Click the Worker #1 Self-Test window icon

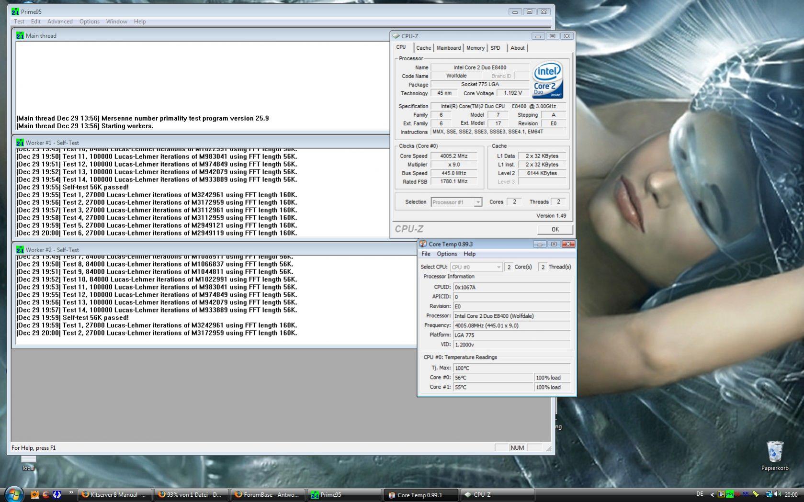point(20,143)
